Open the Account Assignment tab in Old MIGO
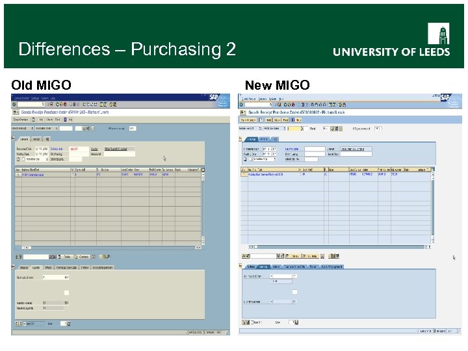This screenshot has height=351, width=468. point(103,268)
